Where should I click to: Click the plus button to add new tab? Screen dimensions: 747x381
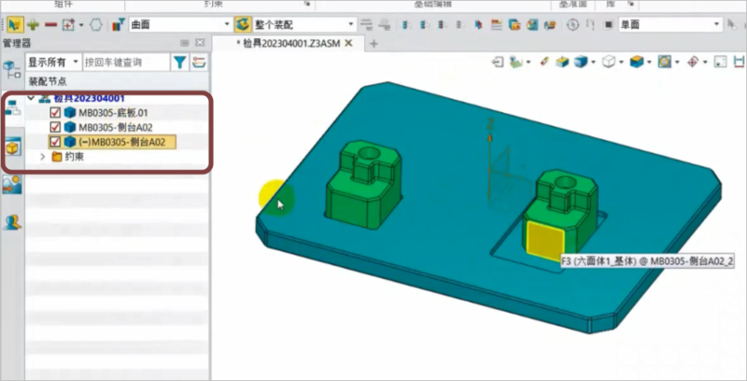click(373, 43)
